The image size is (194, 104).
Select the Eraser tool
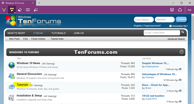click(x=20, y=10)
